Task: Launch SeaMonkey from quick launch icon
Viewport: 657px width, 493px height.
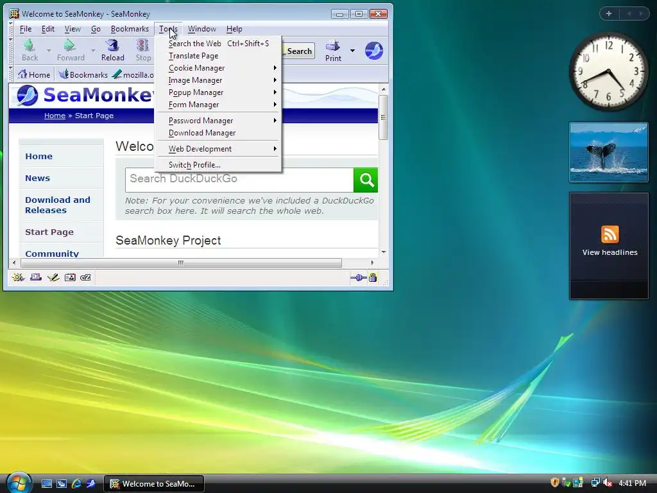Action: click(x=91, y=483)
